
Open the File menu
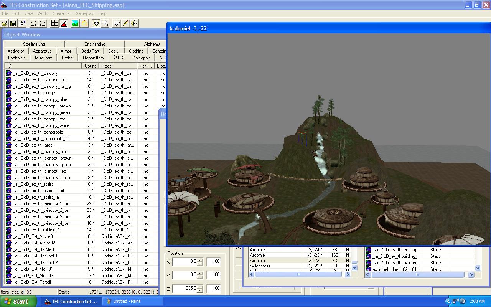[x=5, y=13]
